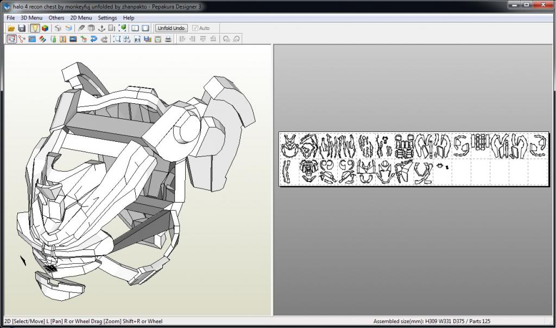
Task: Open the File menu
Action: (11, 18)
